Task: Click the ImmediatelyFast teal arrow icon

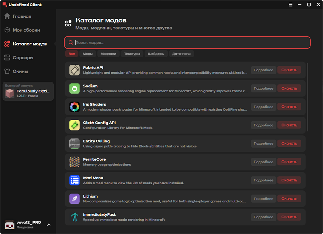Action: click(x=75, y=217)
